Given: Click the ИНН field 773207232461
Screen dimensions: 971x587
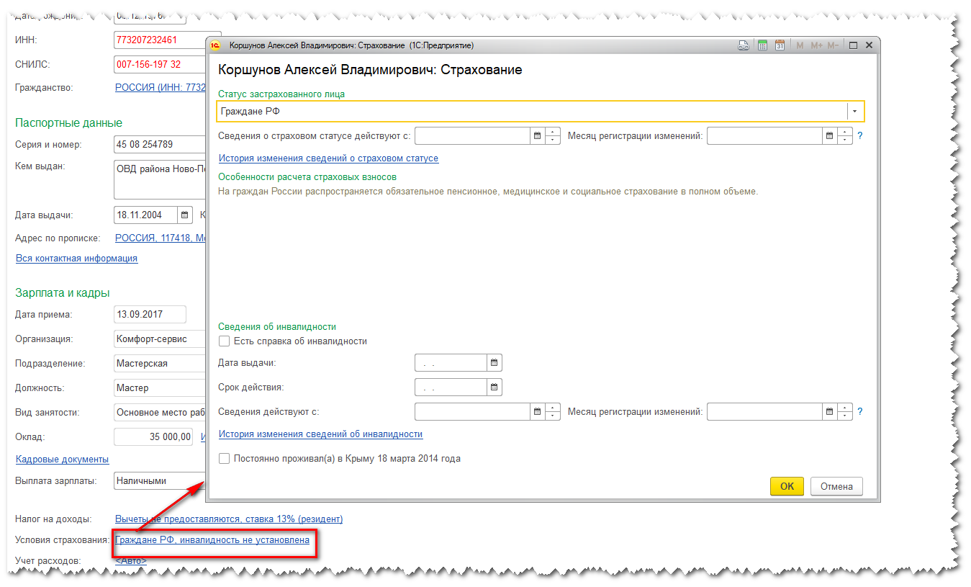Looking at the screenshot, I should [x=160, y=40].
